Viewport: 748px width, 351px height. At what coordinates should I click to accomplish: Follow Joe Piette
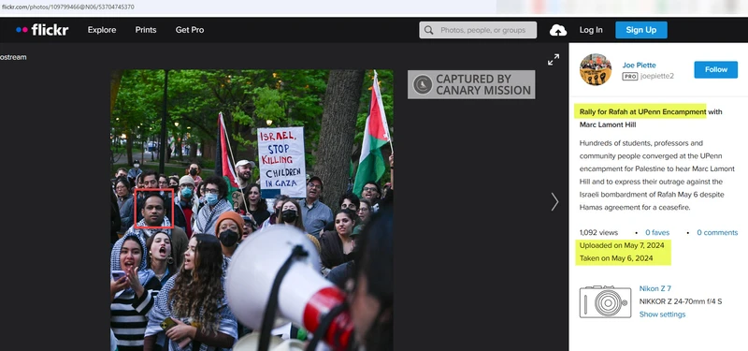[x=715, y=69]
